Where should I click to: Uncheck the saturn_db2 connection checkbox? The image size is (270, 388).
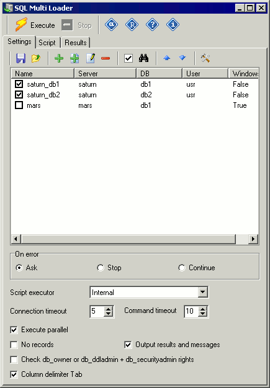[19, 95]
